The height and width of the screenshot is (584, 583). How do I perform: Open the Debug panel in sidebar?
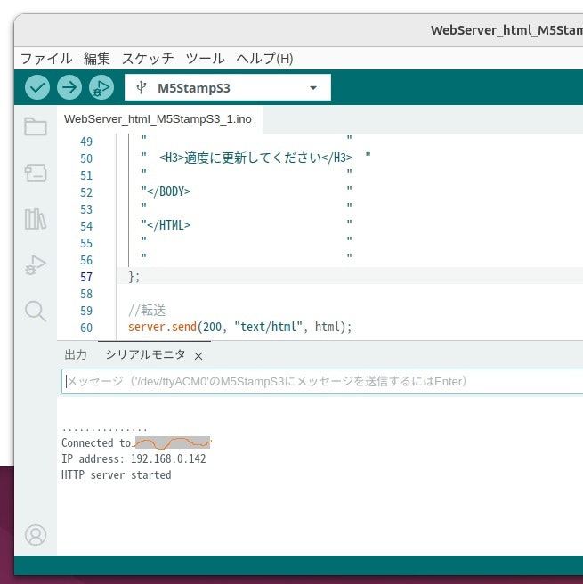(36, 264)
